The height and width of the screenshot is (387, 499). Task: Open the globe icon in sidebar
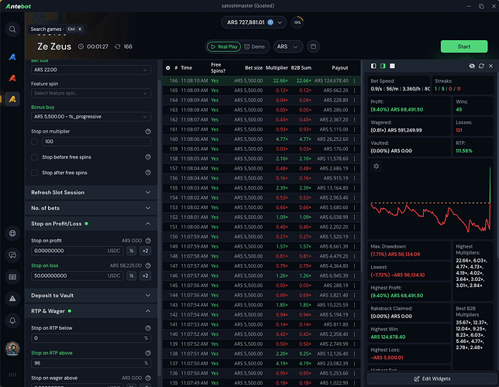pos(12,233)
